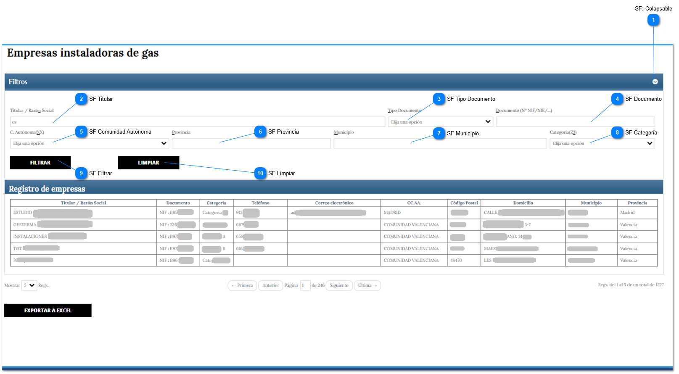Select the GESTERMA row titular cell
Image resolution: width=679 pixels, height=374 pixels.
83,225
